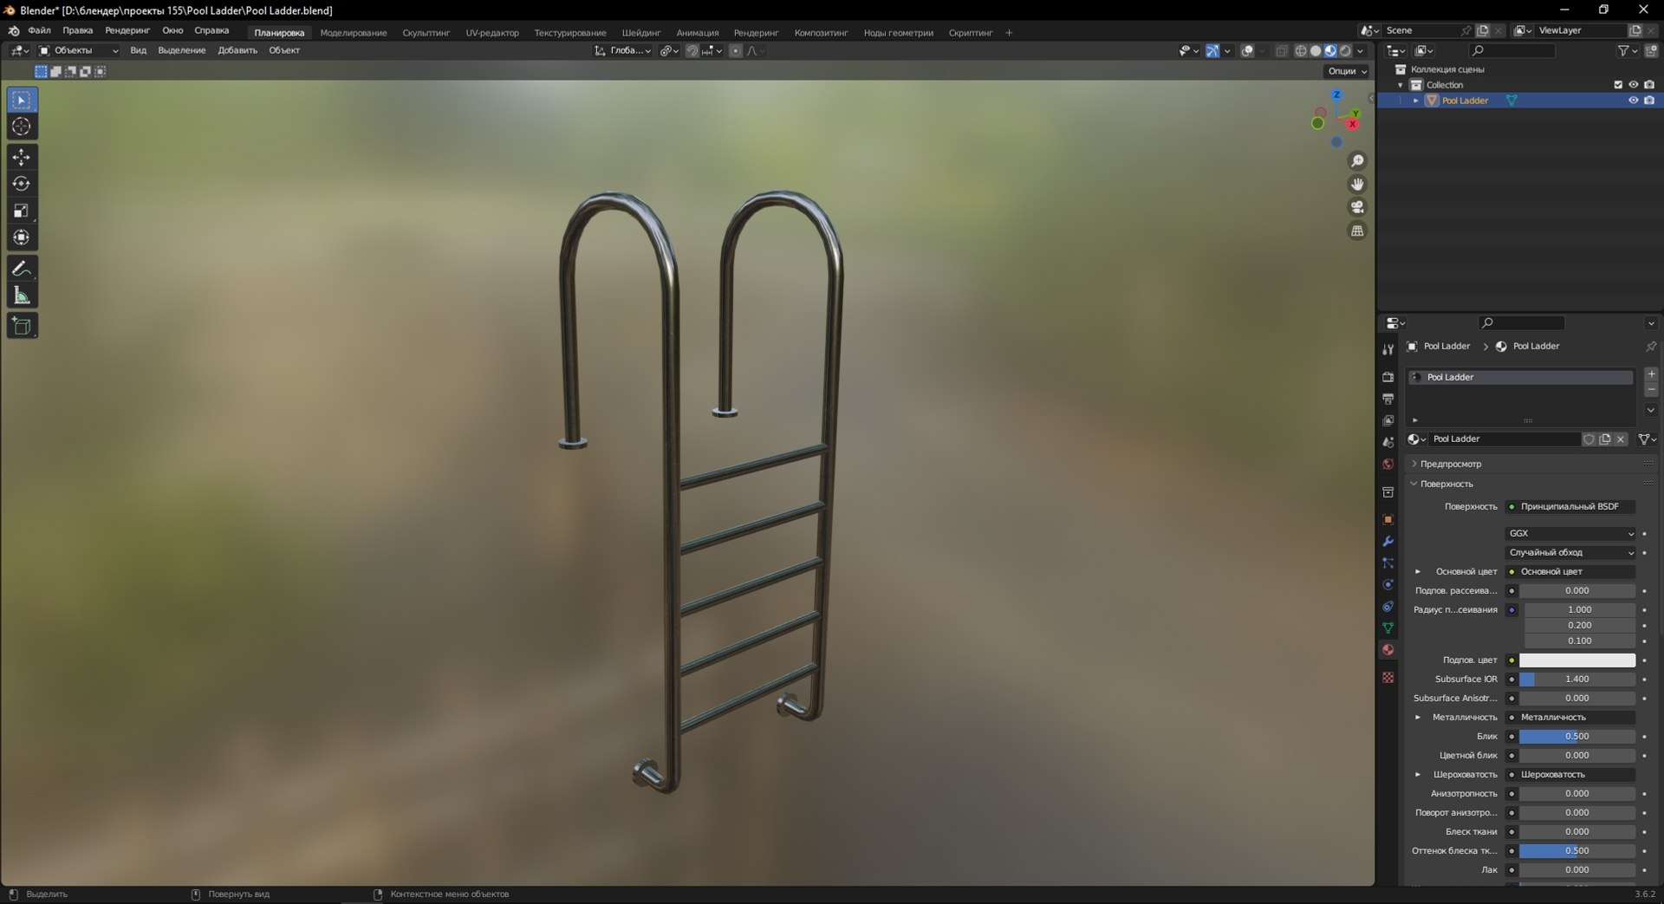This screenshot has height=904, width=1664.
Task: Click the white Подпов. цвет swatch
Action: 1577,660
